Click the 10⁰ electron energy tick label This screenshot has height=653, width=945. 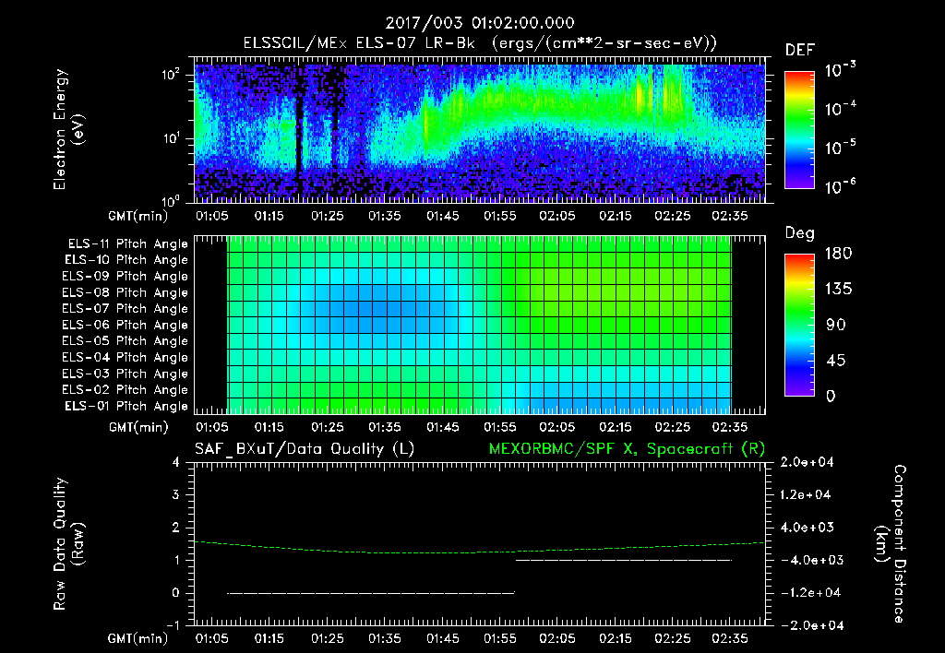pyautogui.click(x=171, y=200)
